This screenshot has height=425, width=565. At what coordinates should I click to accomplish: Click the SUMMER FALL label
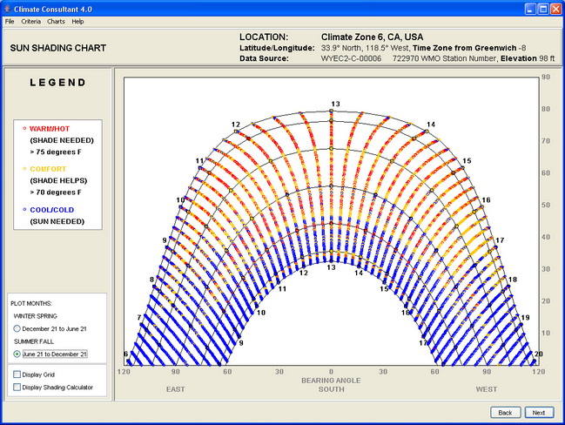(x=33, y=341)
